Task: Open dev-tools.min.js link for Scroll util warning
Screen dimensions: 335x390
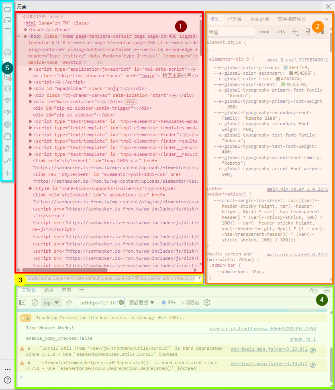Action: [269, 349]
